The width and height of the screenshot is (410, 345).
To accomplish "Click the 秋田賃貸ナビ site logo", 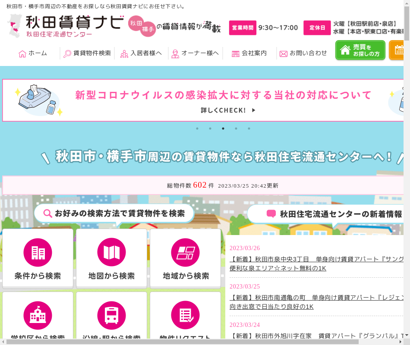I will (65, 26).
